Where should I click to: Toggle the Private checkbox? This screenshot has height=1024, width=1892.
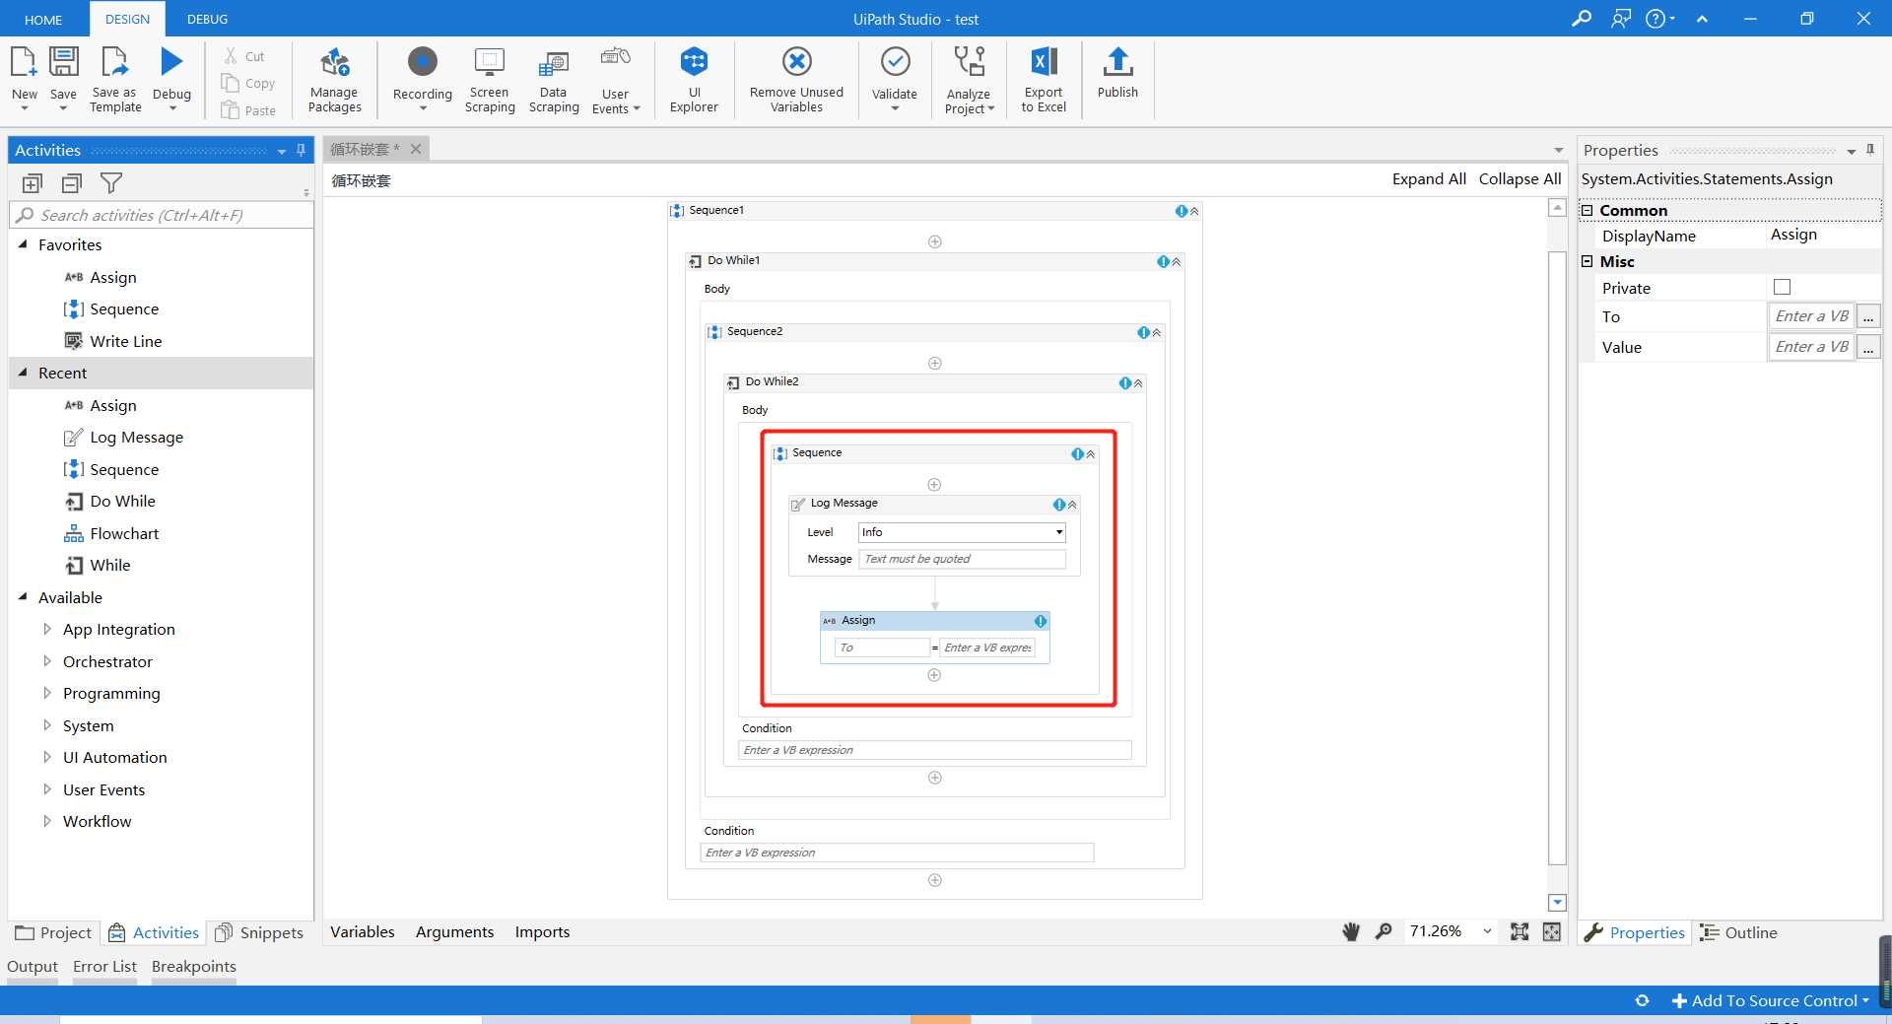pyautogui.click(x=1782, y=287)
